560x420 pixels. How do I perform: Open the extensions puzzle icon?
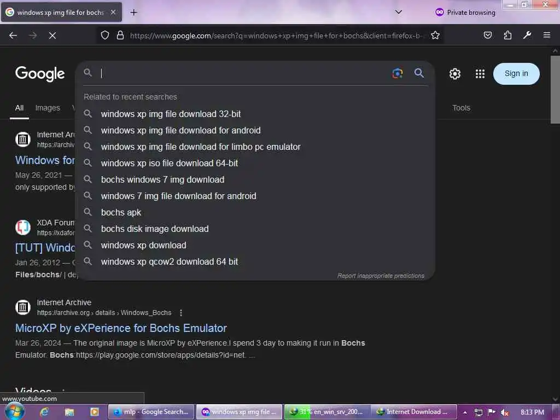point(507,35)
